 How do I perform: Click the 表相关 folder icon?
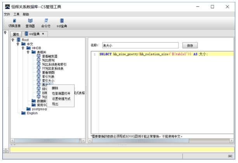tap(33, 52)
